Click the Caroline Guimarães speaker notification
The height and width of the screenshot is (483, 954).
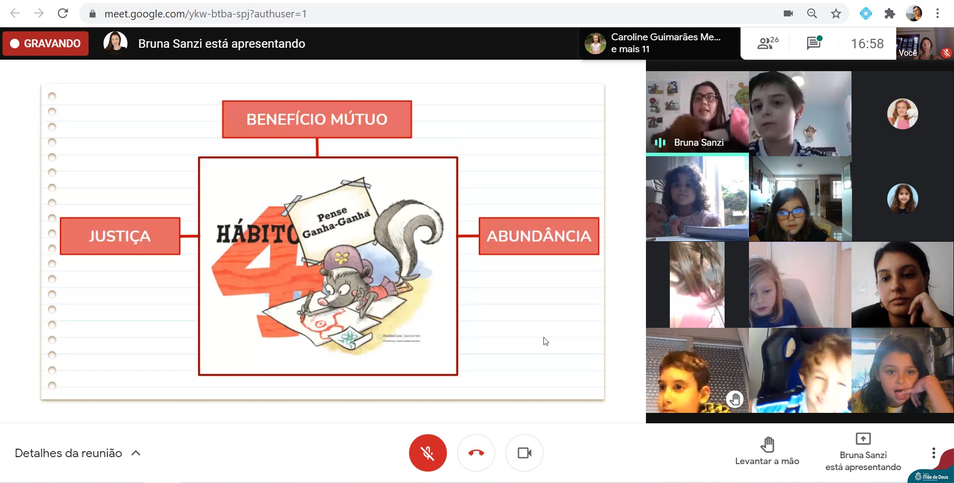[x=659, y=43]
